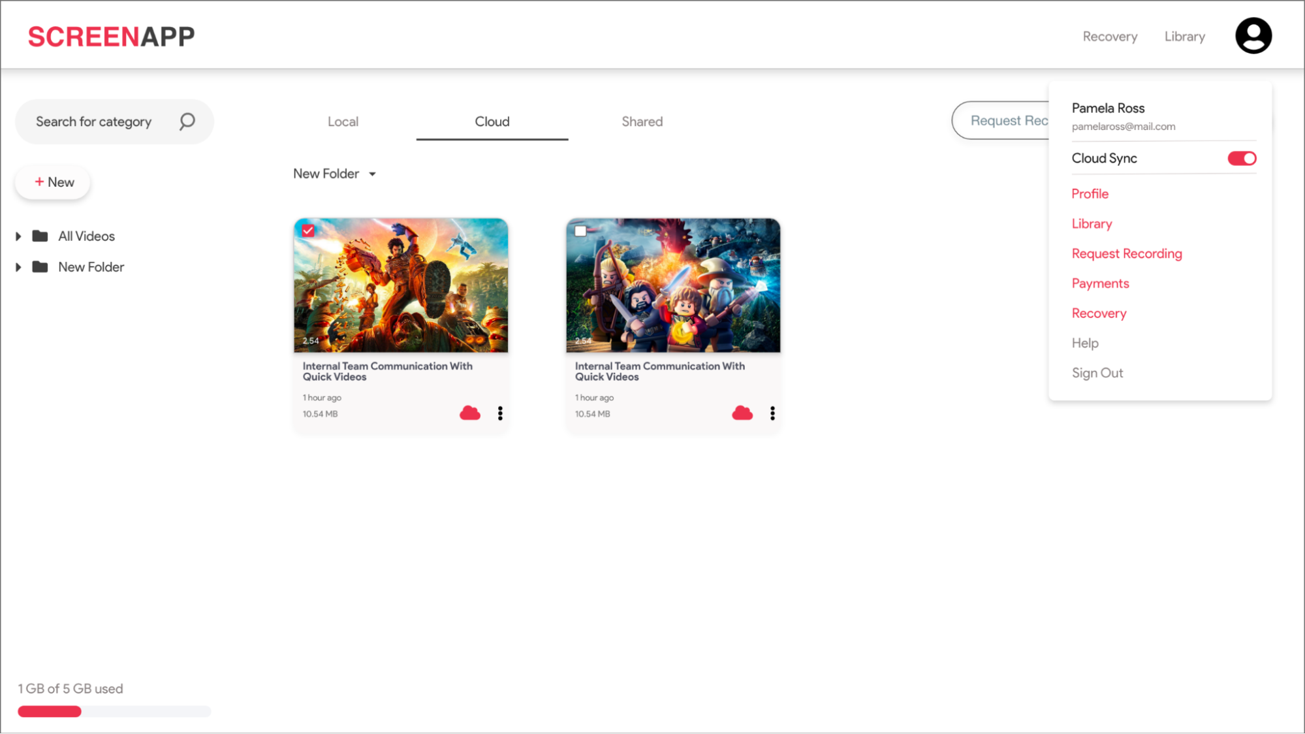Open Payments from the account menu
Image resolution: width=1305 pixels, height=734 pixels.
point(1100,283)
